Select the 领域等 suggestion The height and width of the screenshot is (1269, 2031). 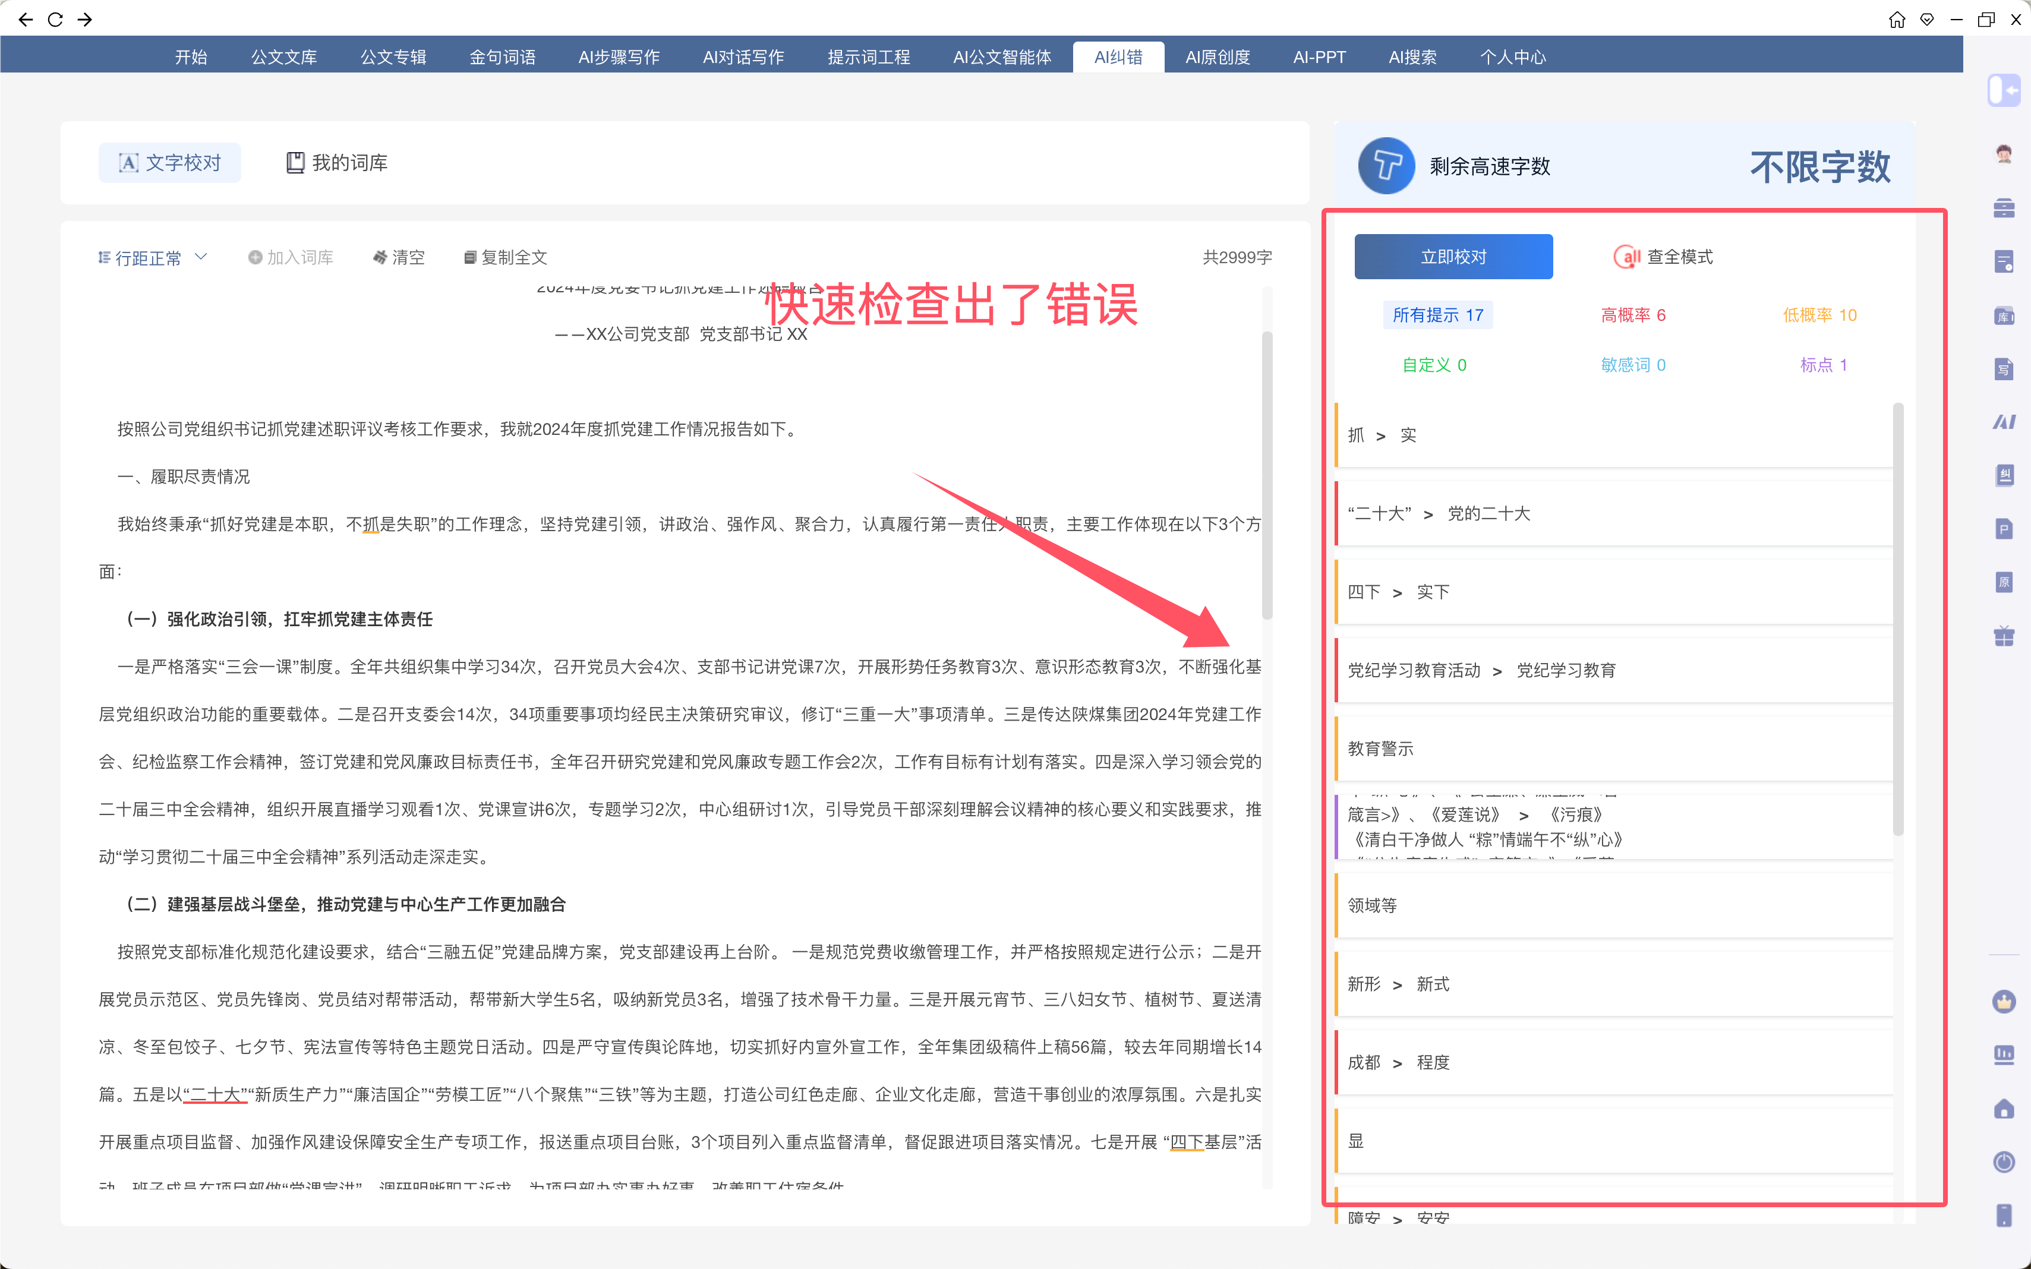[1614, 905]
